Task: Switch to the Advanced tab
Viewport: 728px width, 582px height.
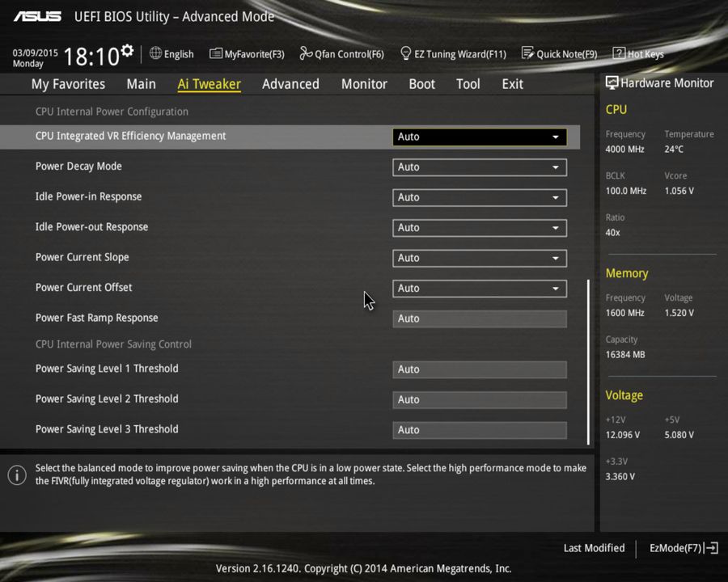Action: (290, 83)
